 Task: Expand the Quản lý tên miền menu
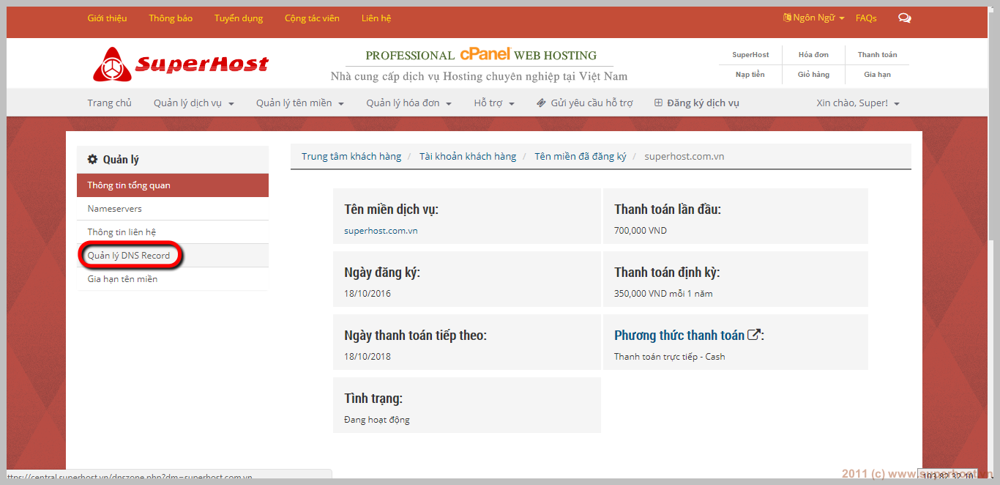[x=300, y=103]
